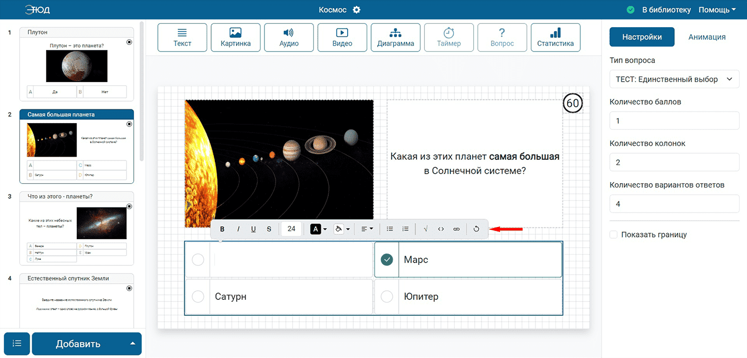Screen dimensions: 747x358
Task: Open the Помощь dropdown menu
Action: pos(717,10)
